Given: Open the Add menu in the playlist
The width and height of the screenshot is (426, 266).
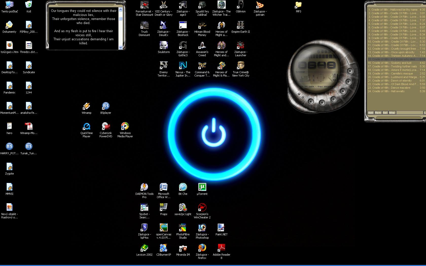Looking at the screenshot, I should click(370, 113).
